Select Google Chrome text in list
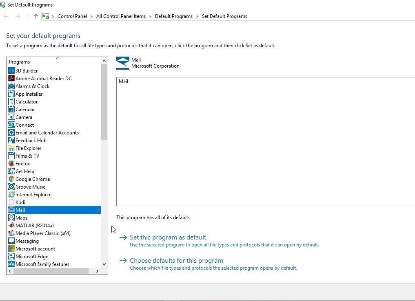415x301 pixels. (x=33, y=179)
